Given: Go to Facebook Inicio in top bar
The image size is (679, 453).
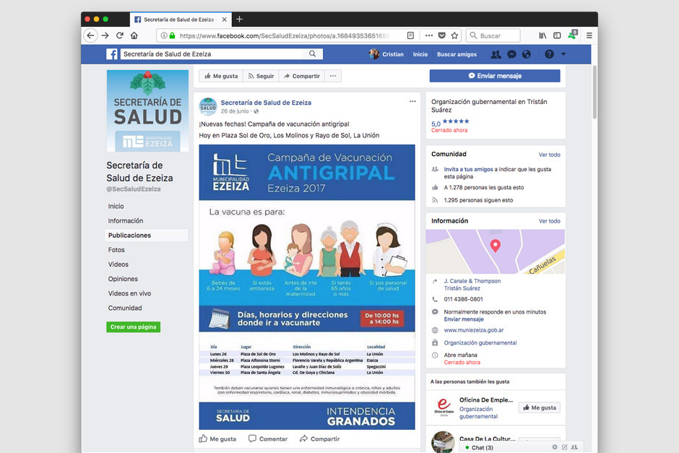Looking at the screenshot, I should tap(420, 54).
